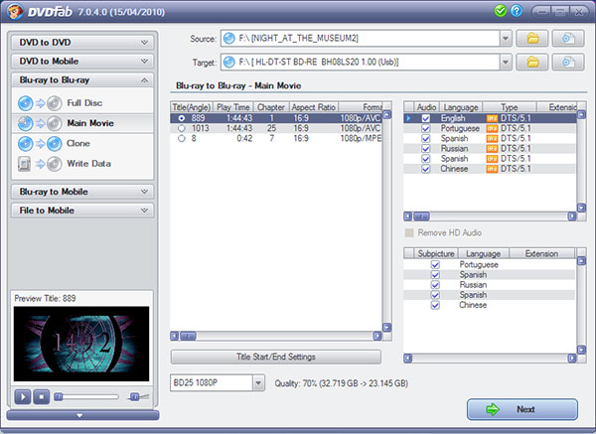Viewport: 596px width, 434px height.
Task: Uncheck the Russian audio track
Action: click(426, 149)
